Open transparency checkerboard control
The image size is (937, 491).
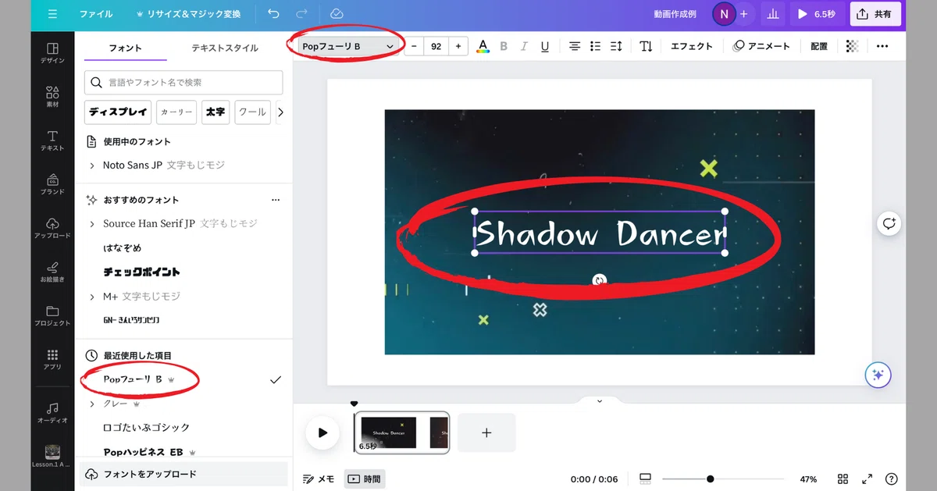pyautogui.click(x=852, y=46)
